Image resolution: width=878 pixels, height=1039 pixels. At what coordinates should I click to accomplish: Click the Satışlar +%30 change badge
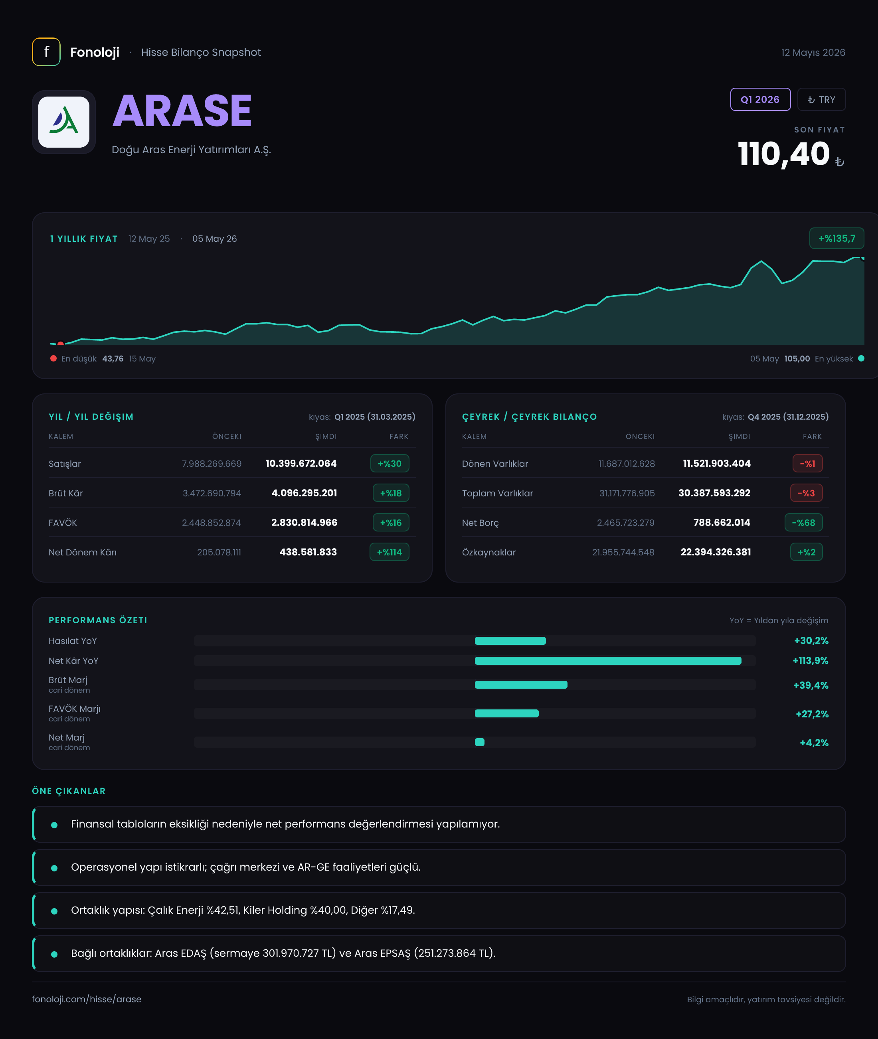(390, 463)
